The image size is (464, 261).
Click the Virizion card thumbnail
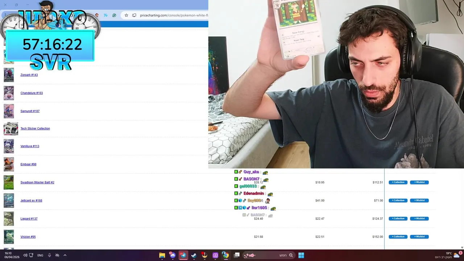tap(9, 237)
